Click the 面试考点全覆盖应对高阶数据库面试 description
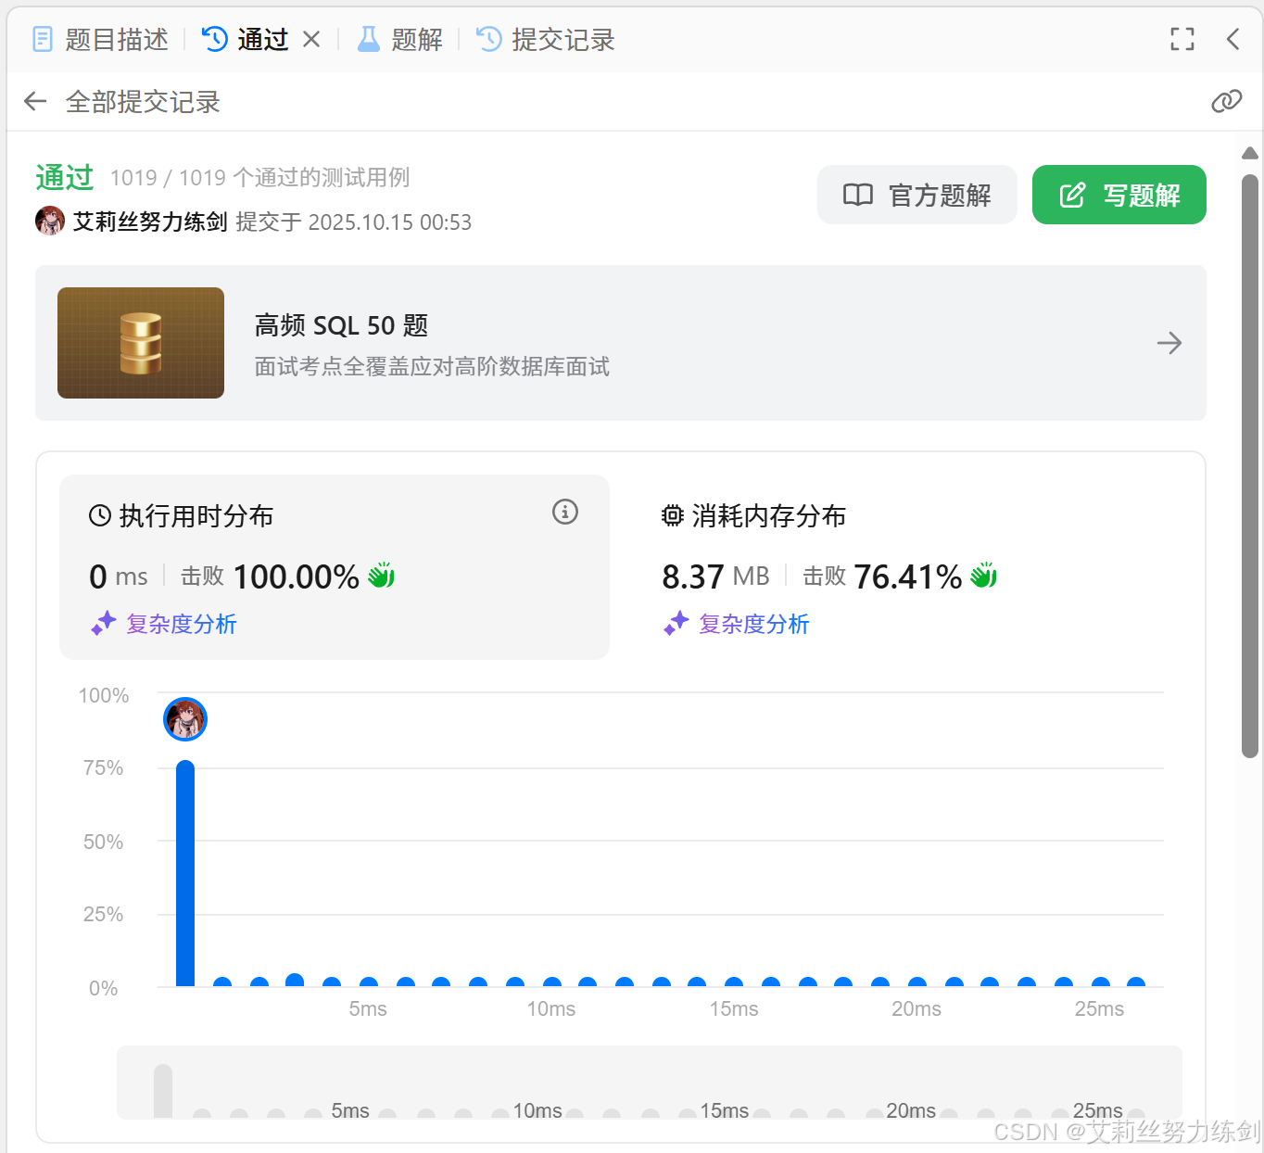 pyautogui.click(x=432, y=367)
